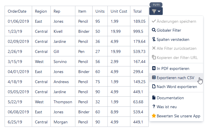The width and height of the screenshot is (206, 130).
Task: Click the funnel filter icon
Action: tap(154, 11)
